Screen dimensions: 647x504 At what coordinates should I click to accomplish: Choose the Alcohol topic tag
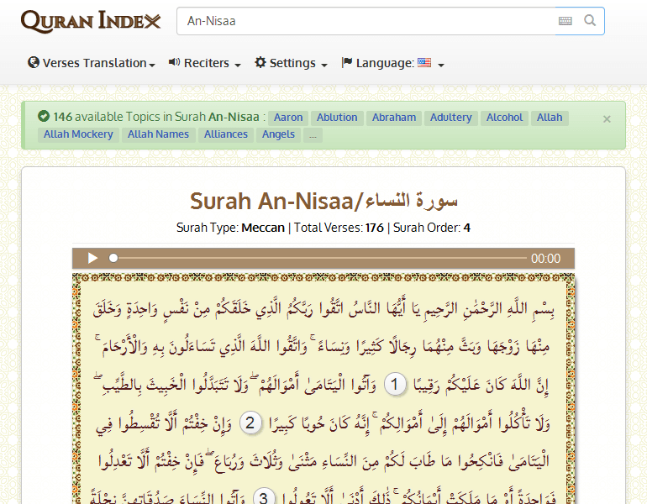point(504,118)
